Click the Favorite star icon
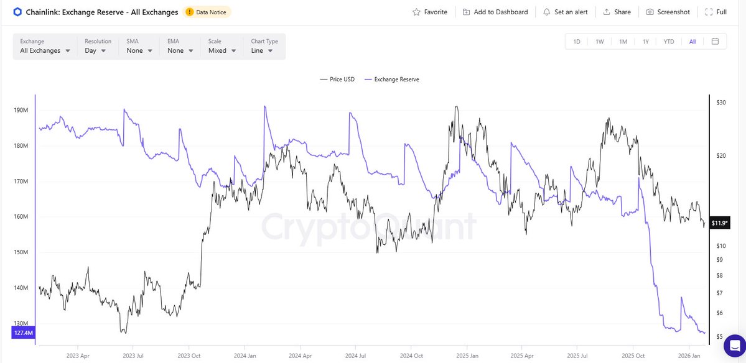746x363 pixels. 417,12
